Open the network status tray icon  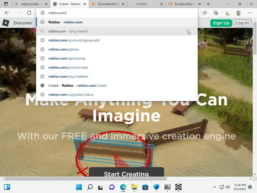coord(222,187)
